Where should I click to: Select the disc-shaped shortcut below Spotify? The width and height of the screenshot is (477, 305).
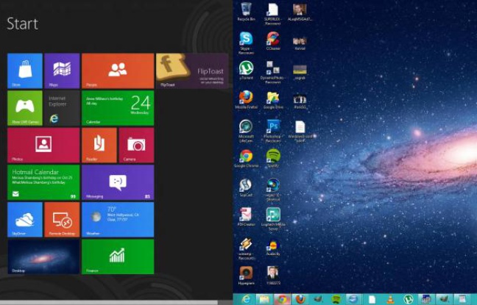[x=273, y=190]
